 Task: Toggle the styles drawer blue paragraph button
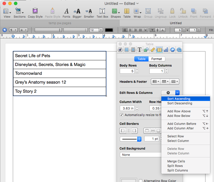tap(5, 30)
